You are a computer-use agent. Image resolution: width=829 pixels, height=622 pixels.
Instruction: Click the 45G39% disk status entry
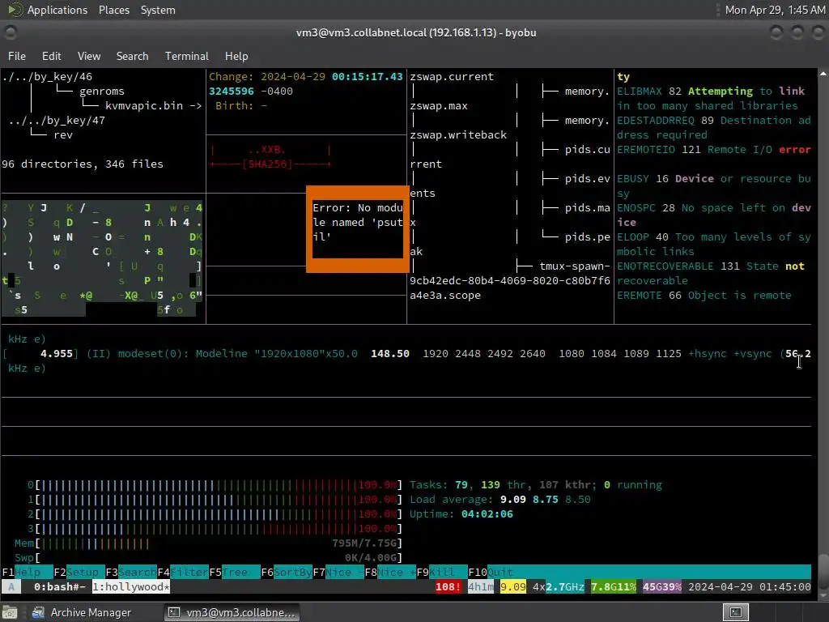[662, 586]
